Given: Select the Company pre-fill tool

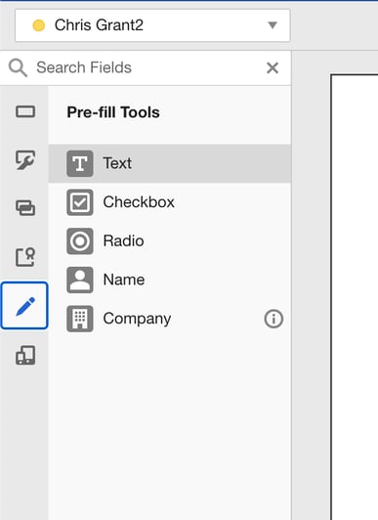Looking at the screenshot, I should (170, 319).
